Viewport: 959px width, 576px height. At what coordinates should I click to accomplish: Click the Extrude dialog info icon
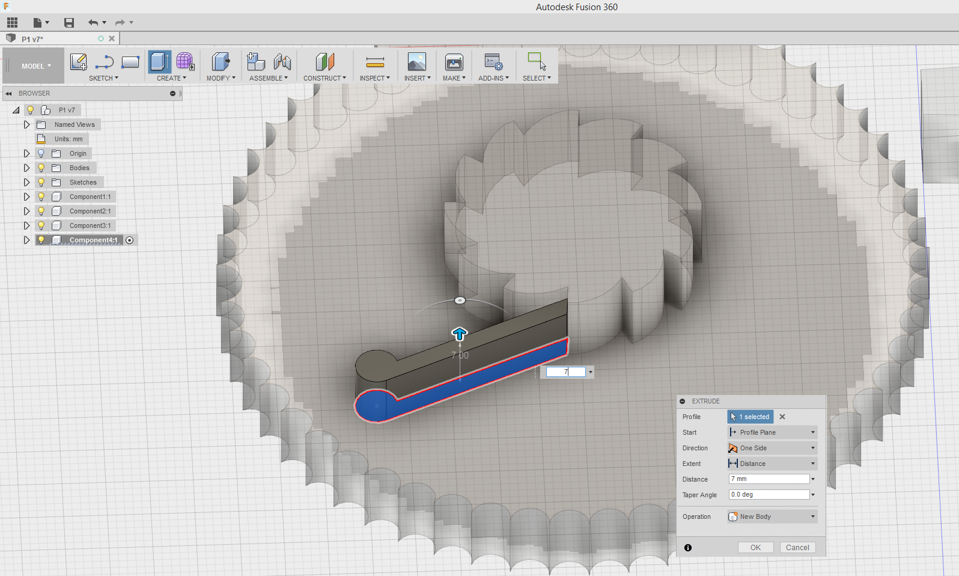[x=688, y=548]
